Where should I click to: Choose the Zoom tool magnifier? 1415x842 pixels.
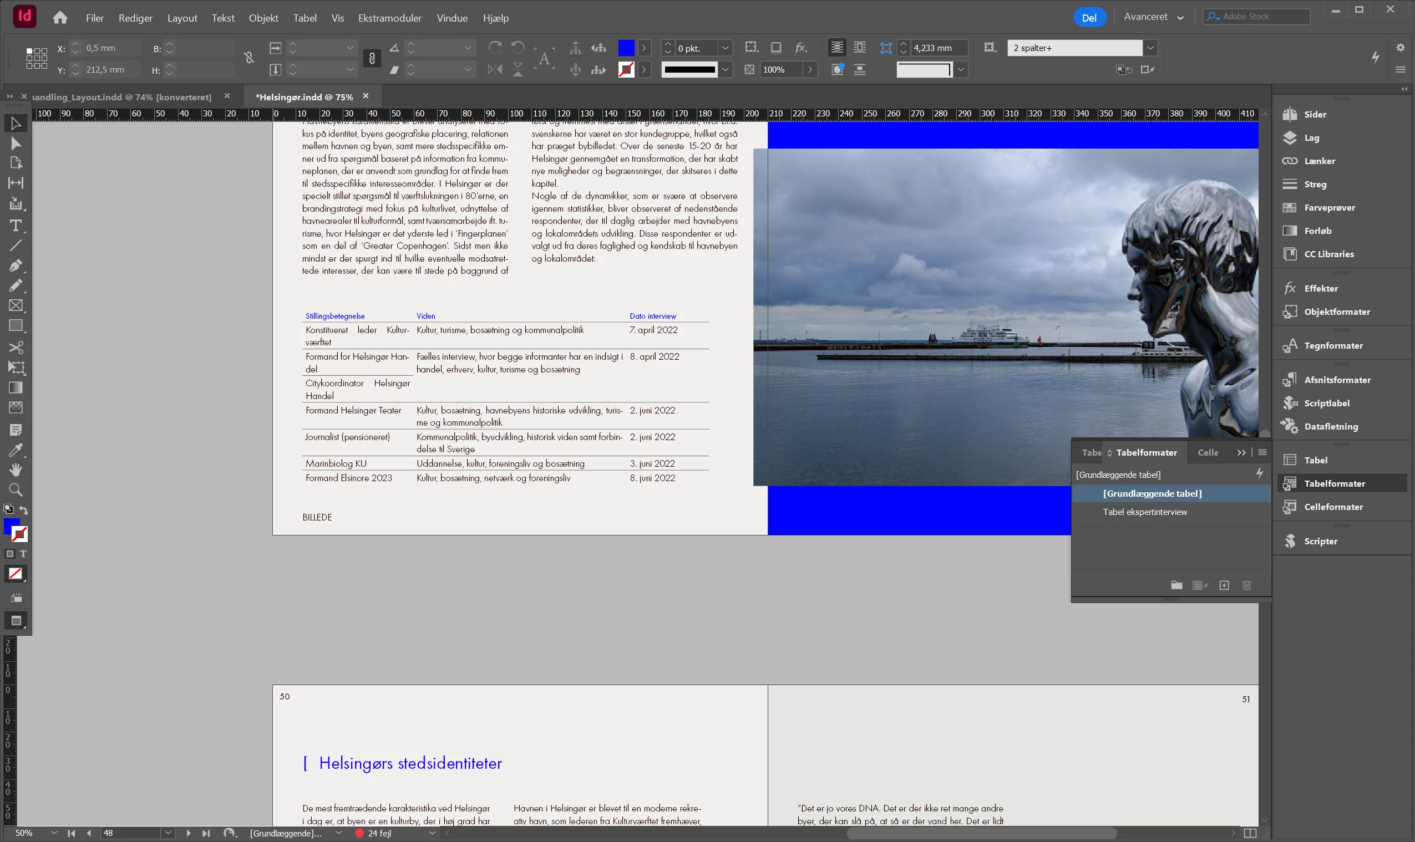pos(16,489)
